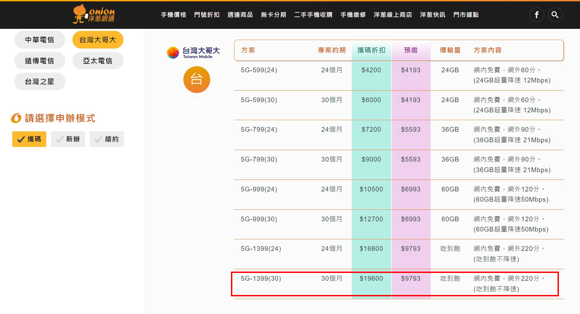Select carrier 亞太電信
Screen dimensions: 580x314
pyautogui.click(x=98, y=61)
